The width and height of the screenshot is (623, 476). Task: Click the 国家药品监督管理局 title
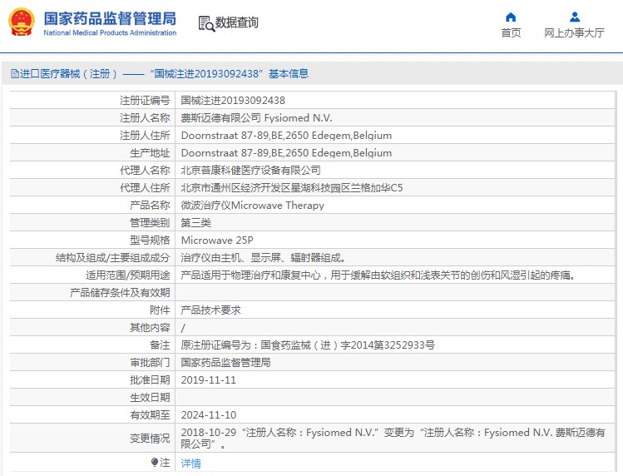coord(110,18)
